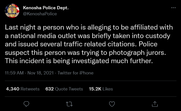Open the Kenosha Police Dept. profile name
The width and height of the screenshot is (181, 111).
coord(46,8)
